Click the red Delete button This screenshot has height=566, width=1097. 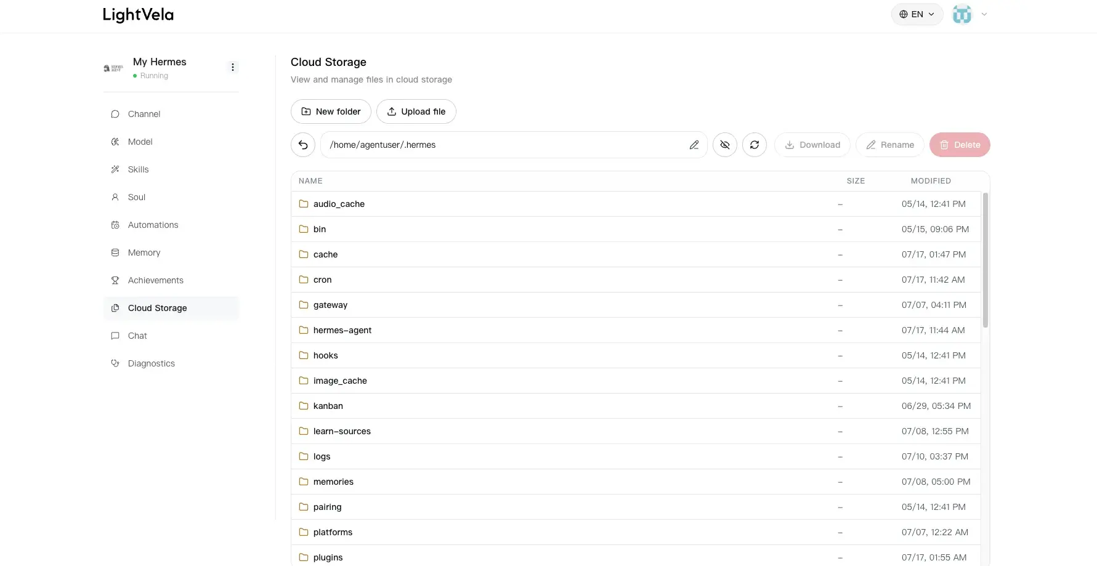(x=960, y=145)
